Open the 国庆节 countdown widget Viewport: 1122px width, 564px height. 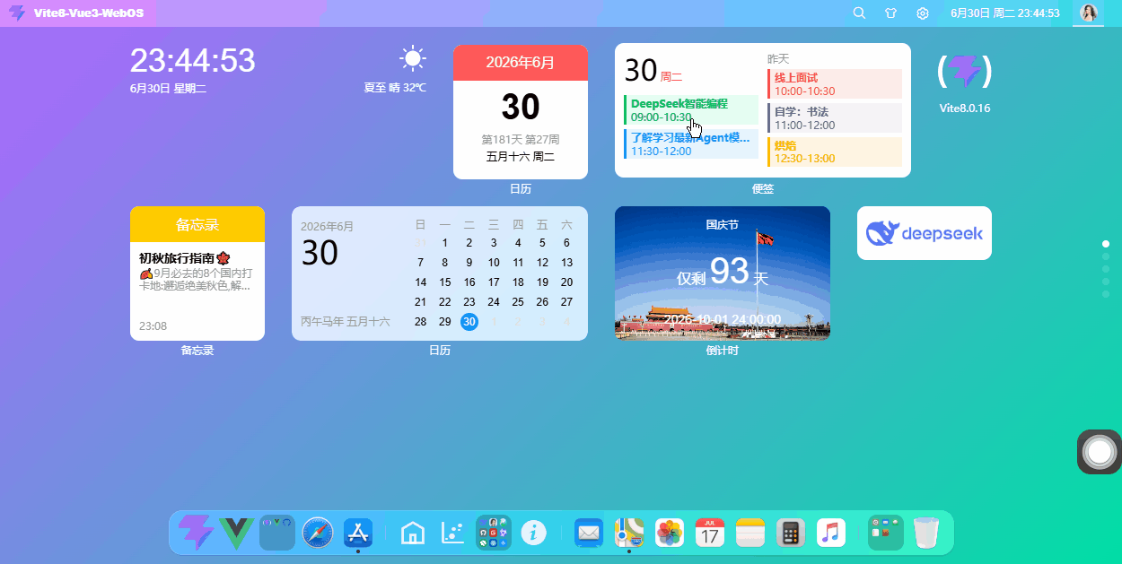pyautogui.click(x=723, y=273)
